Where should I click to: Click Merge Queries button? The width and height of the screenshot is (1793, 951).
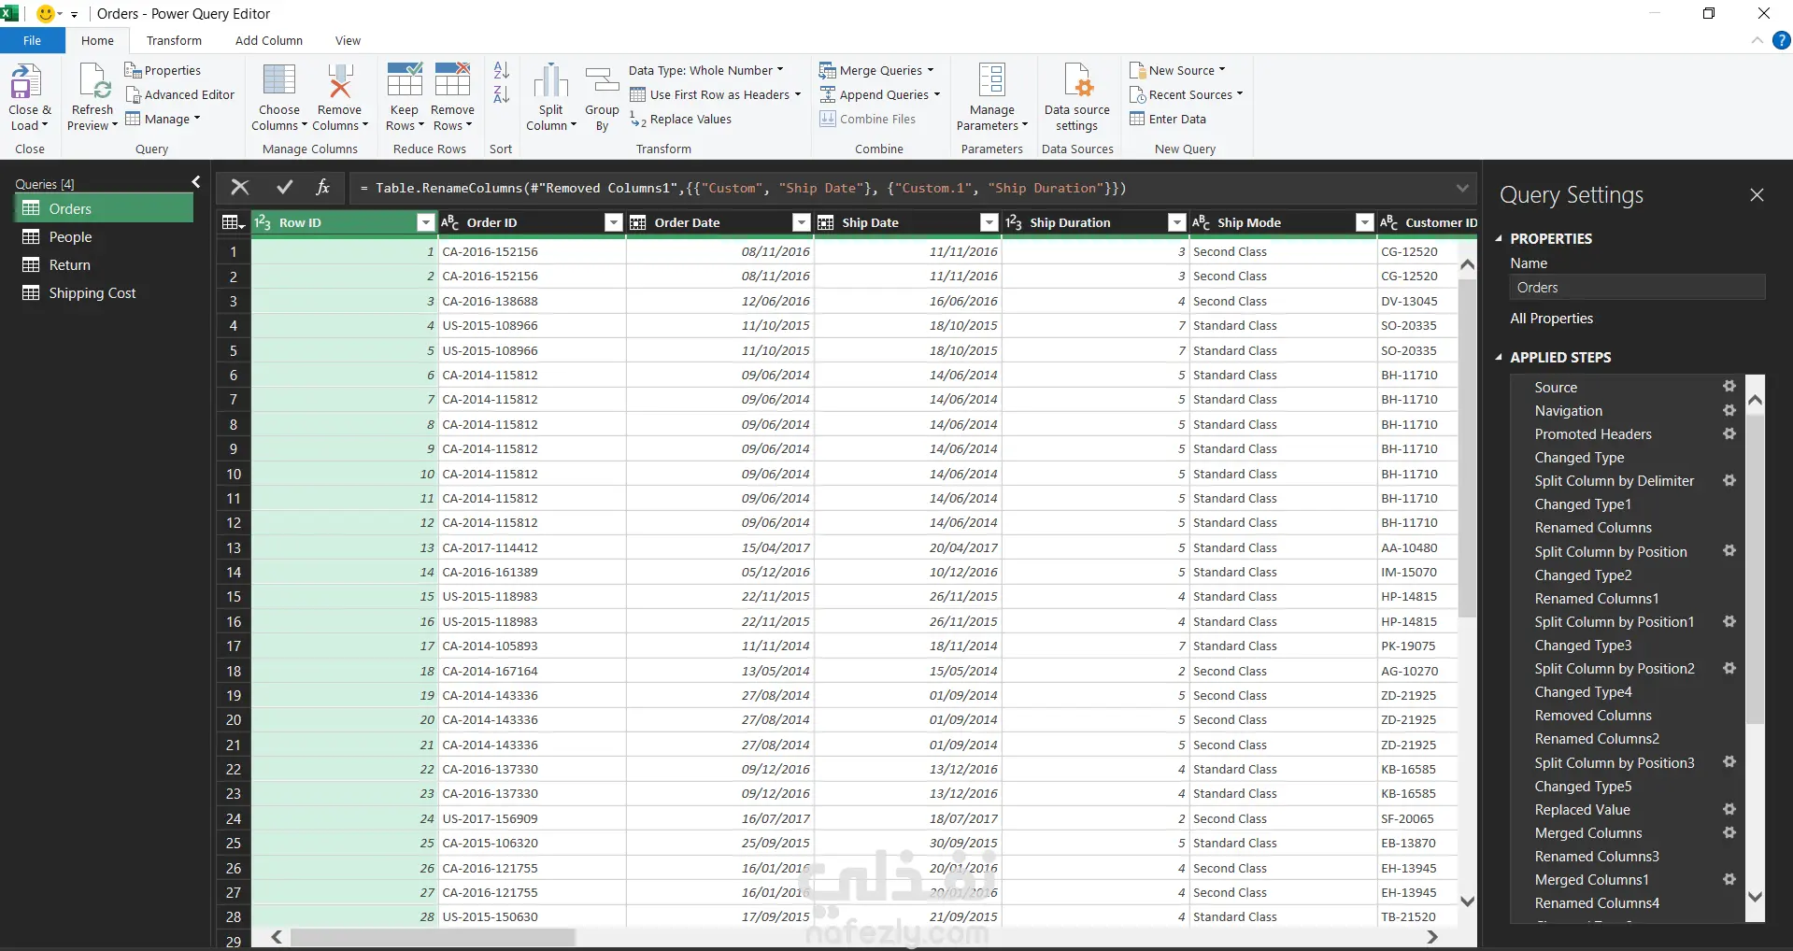876,70
